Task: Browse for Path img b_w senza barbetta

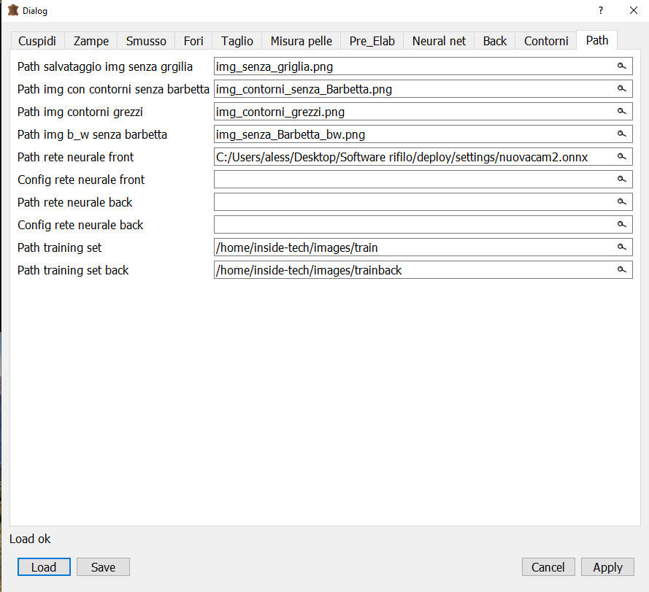Action: (x=622, y=134)
